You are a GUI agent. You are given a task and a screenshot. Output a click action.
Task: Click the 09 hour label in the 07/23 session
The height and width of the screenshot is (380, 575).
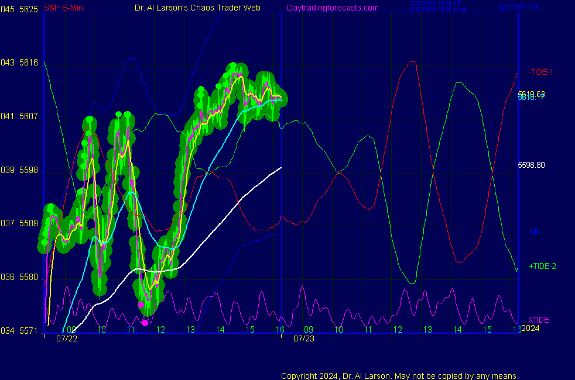309,330
